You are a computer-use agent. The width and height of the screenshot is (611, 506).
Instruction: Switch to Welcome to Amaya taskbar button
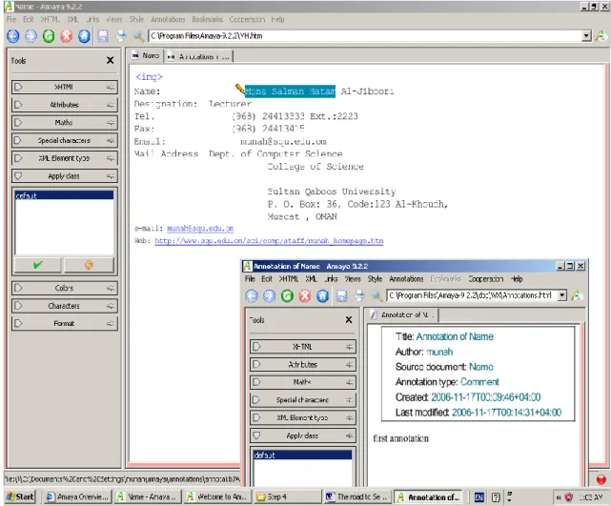[x=217, y=496]
